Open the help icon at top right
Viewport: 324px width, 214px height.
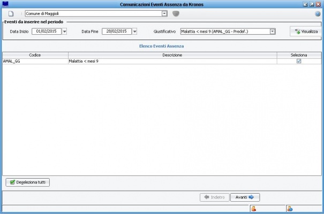[x=318, y=14]
